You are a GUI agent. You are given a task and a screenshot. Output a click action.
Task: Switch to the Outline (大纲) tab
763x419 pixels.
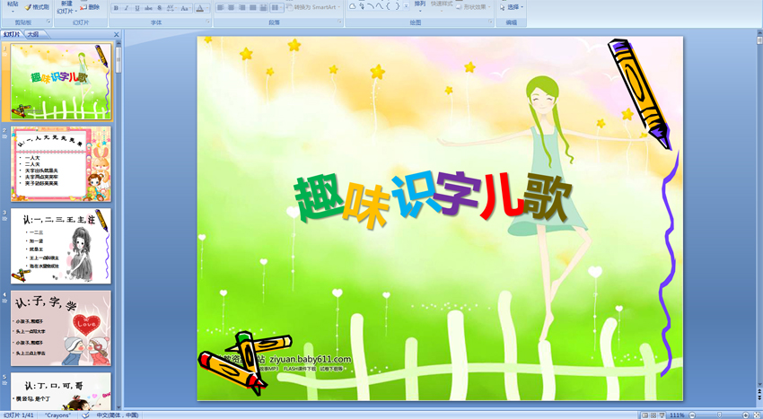(x=33, y=34)
